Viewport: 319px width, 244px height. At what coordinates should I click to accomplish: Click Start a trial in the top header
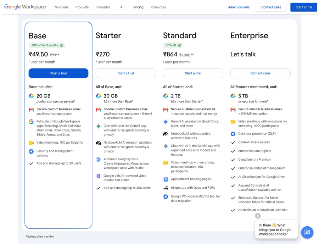pos(303,7)
